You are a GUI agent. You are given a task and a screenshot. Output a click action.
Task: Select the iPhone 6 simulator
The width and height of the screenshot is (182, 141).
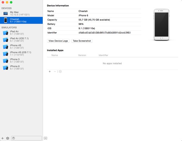[21, 67]
